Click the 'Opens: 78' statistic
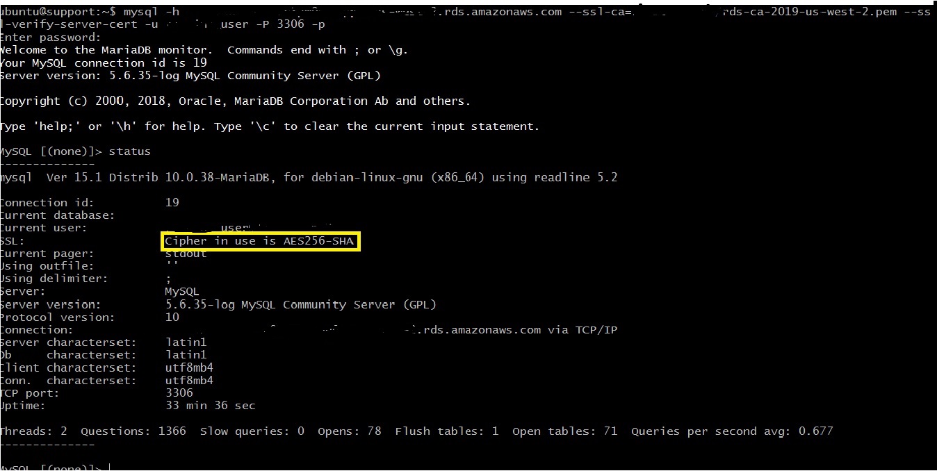This screenshot has height=471, width=937. [x=350, y=431]
